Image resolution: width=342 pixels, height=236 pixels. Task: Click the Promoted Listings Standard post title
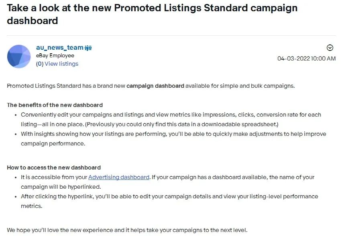pyautogui.click(x=152, y=14)
